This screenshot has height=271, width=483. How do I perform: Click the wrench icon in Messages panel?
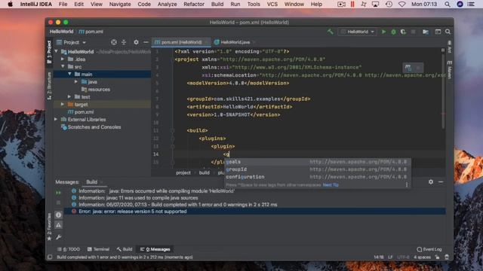coord(58,237)
